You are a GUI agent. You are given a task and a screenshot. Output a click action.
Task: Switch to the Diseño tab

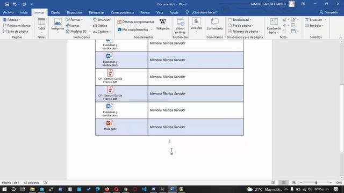click(x=55, y=12)
